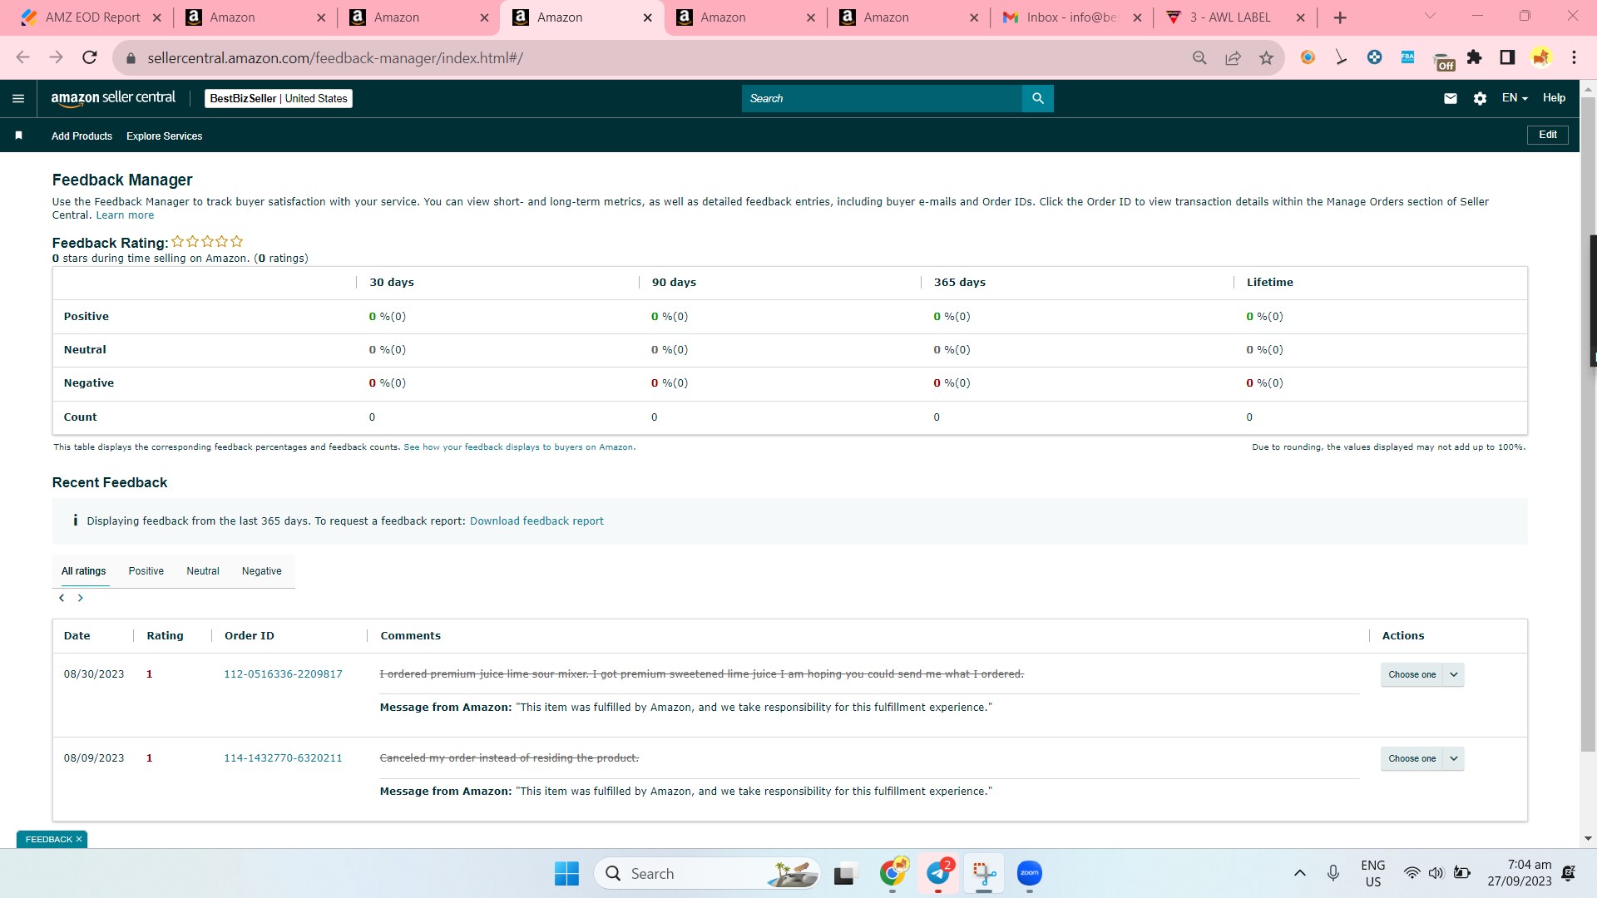Viewport: 1597px width, 898px height.
Task: Click the microphone icon in system tray
Action: pos(1332,873)
